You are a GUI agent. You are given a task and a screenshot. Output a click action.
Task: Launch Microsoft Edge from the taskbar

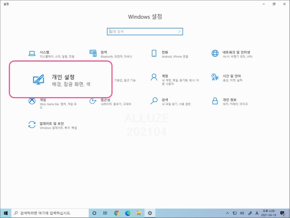tap(128, 213)
